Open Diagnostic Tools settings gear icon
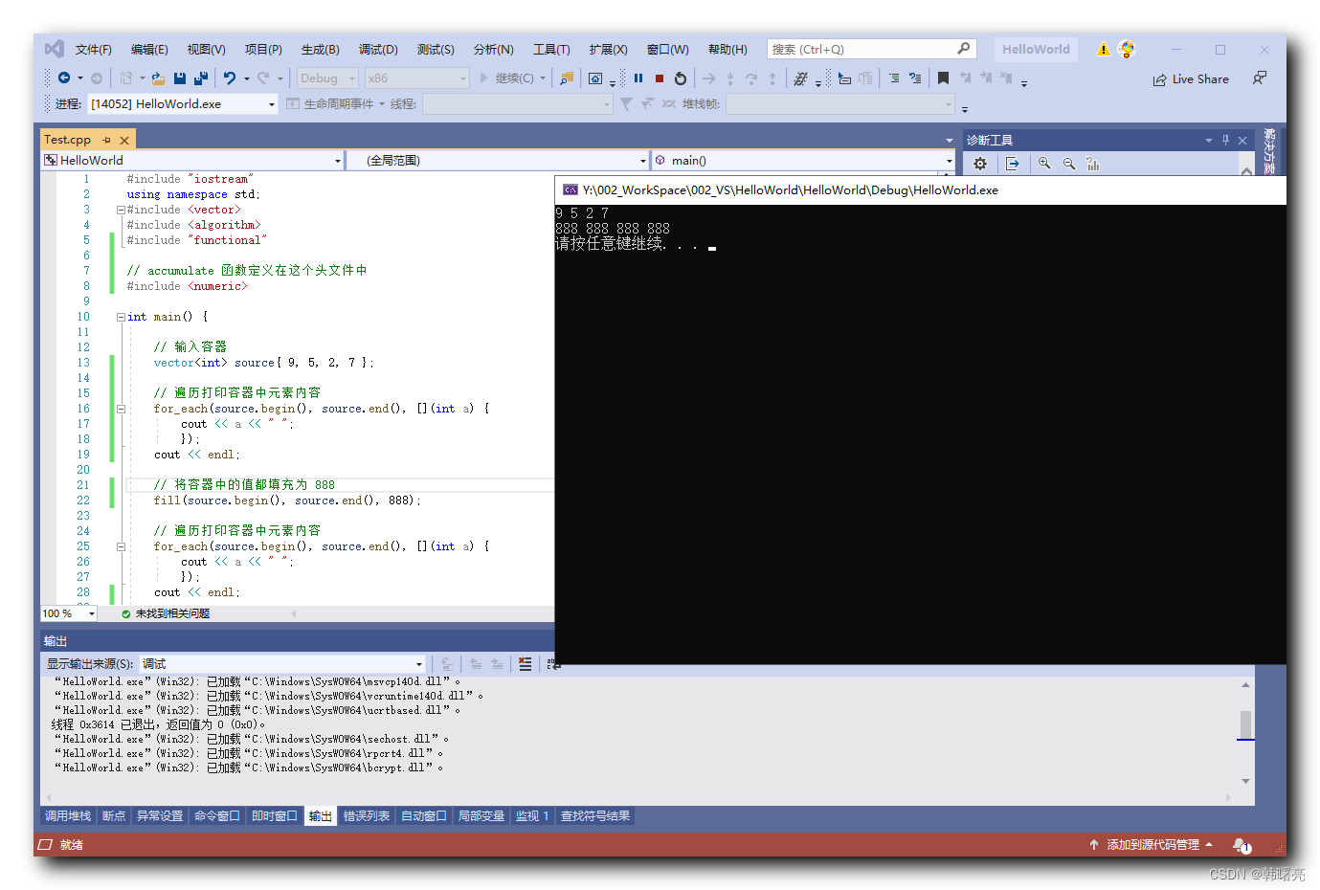 click(x=980, y=163)
